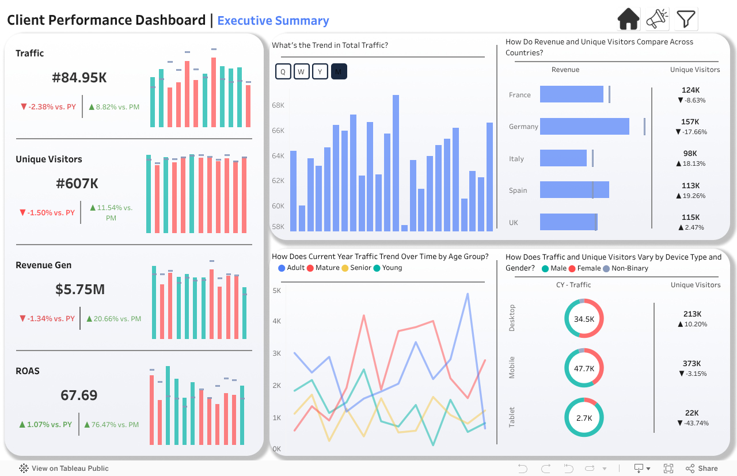Click the Share button
Image resolution: width=737 pixels, height=476 pixels.
701,468
